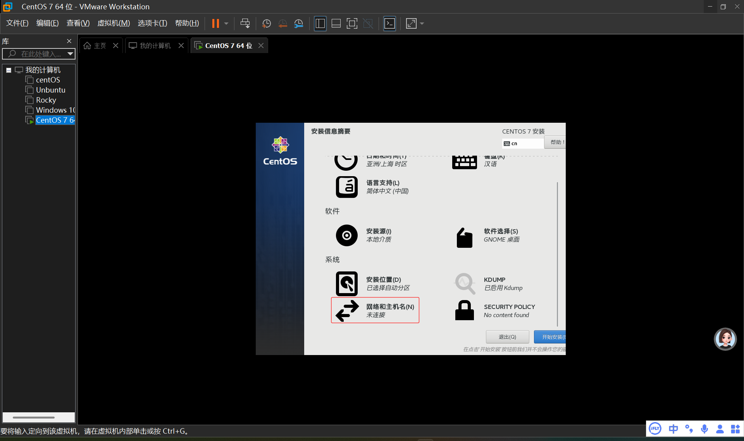
Task: Open the power options dropdown beside pause
Action: [226, 24]
